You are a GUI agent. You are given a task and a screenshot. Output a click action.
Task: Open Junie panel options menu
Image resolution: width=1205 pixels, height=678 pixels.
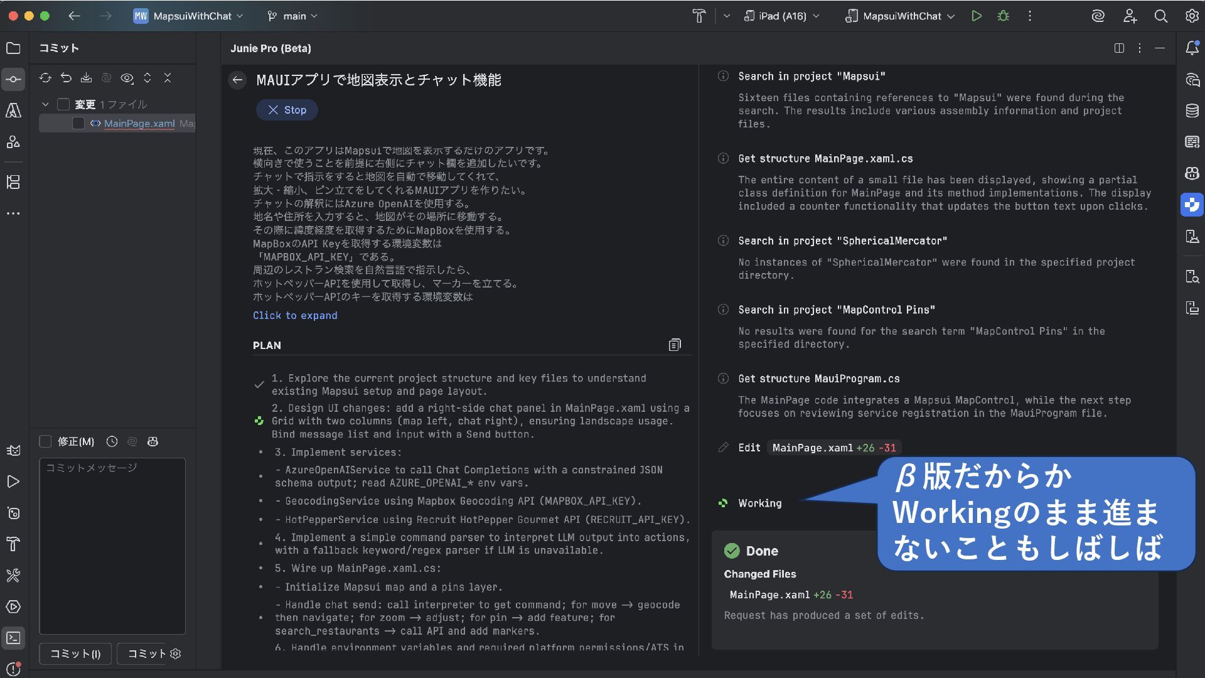[1140, 48]
